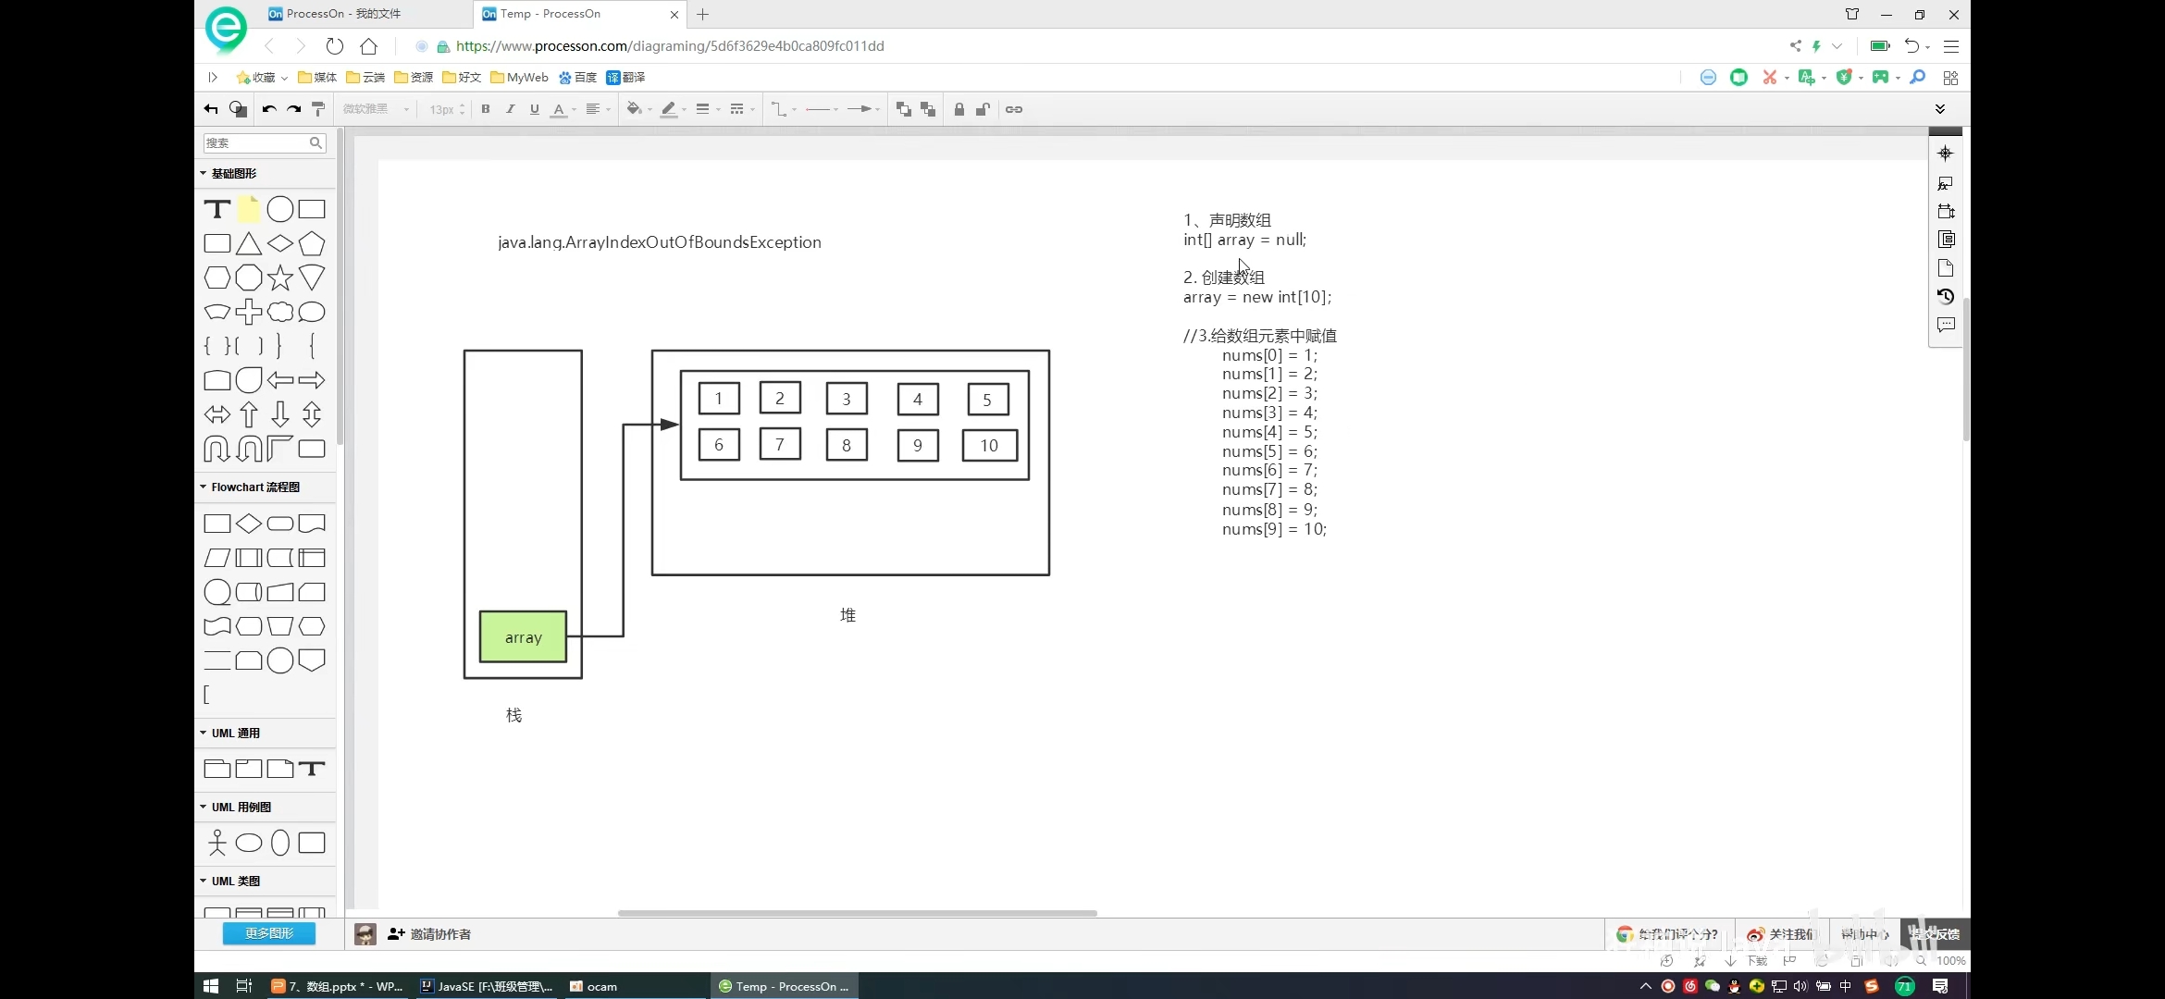2165x999 pixels.
Task: Open the MyWeb bookmarks folder
Action: point(519,78)
